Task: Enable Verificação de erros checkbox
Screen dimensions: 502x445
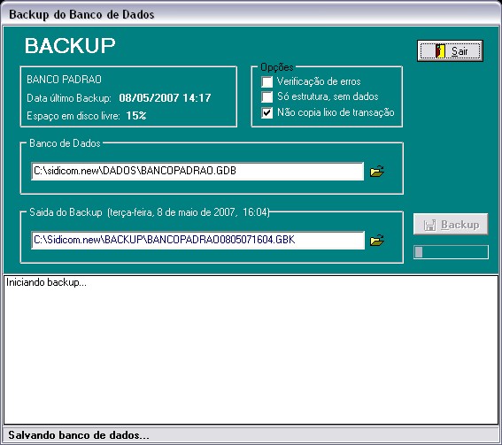Action: click(266, 81)
